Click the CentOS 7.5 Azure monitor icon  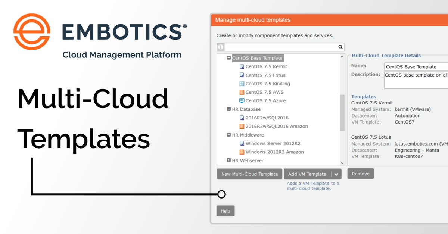point(242,101)
